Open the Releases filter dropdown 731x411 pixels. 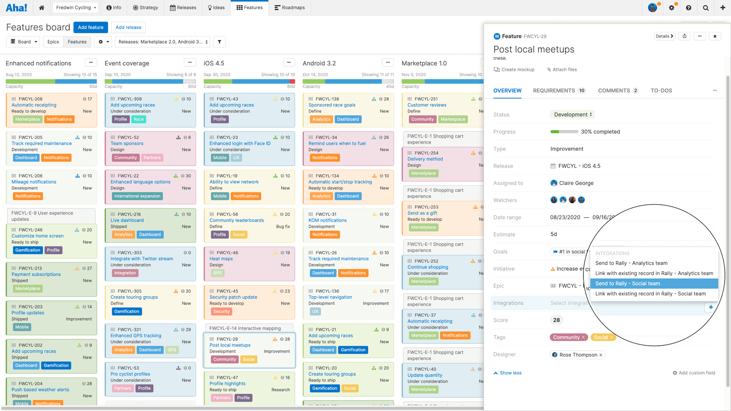162,42
